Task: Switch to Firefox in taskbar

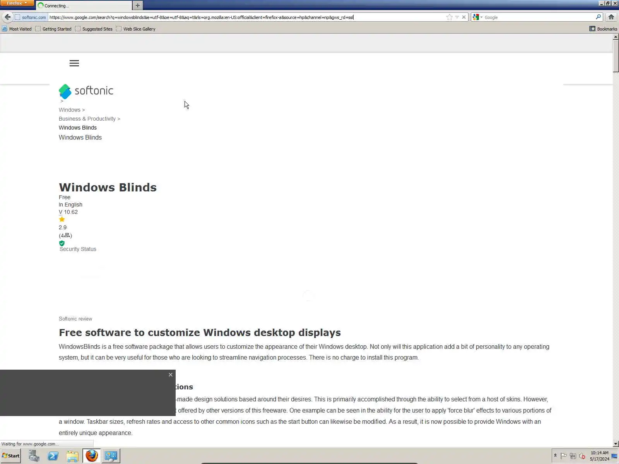Action: click(x=92, y=455)
